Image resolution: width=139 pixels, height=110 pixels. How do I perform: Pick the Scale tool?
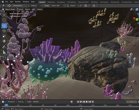pos(4,36)
